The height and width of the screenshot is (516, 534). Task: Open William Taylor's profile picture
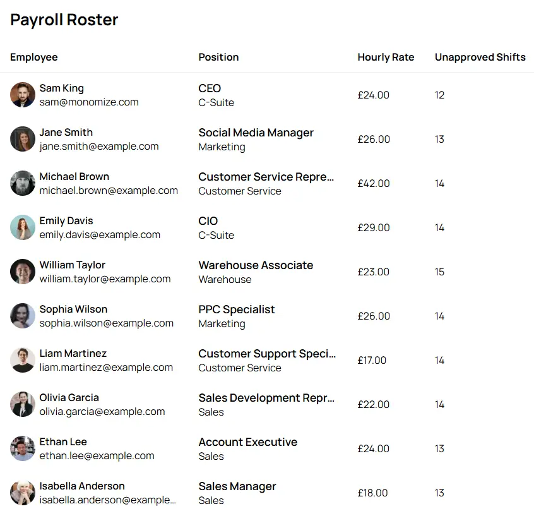[23, 272]
